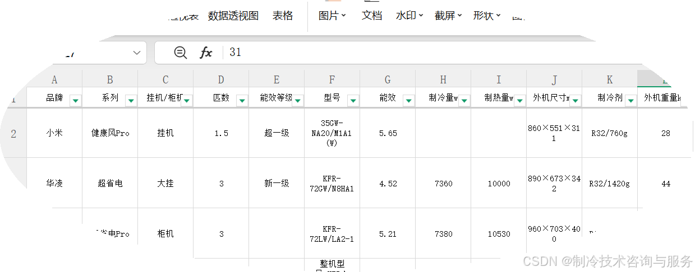
Task: Select column K header
Action: 610,79
